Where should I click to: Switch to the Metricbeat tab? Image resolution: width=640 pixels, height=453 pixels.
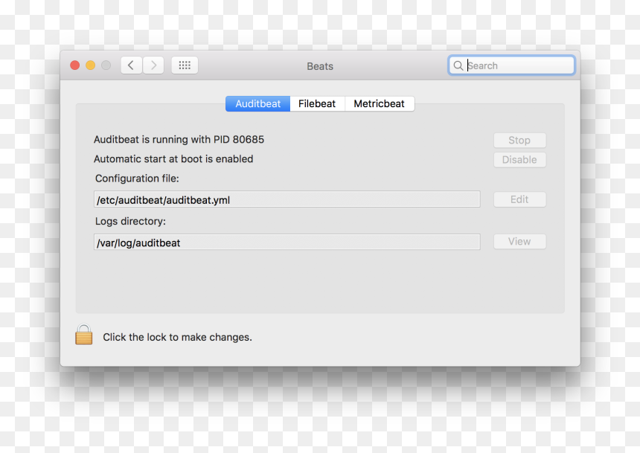click(x=380, y=103)
